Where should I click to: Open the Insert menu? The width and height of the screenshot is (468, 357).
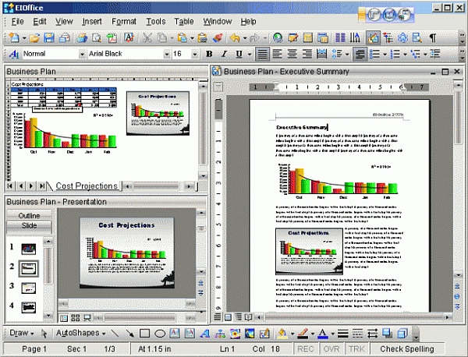click(92, 22)
